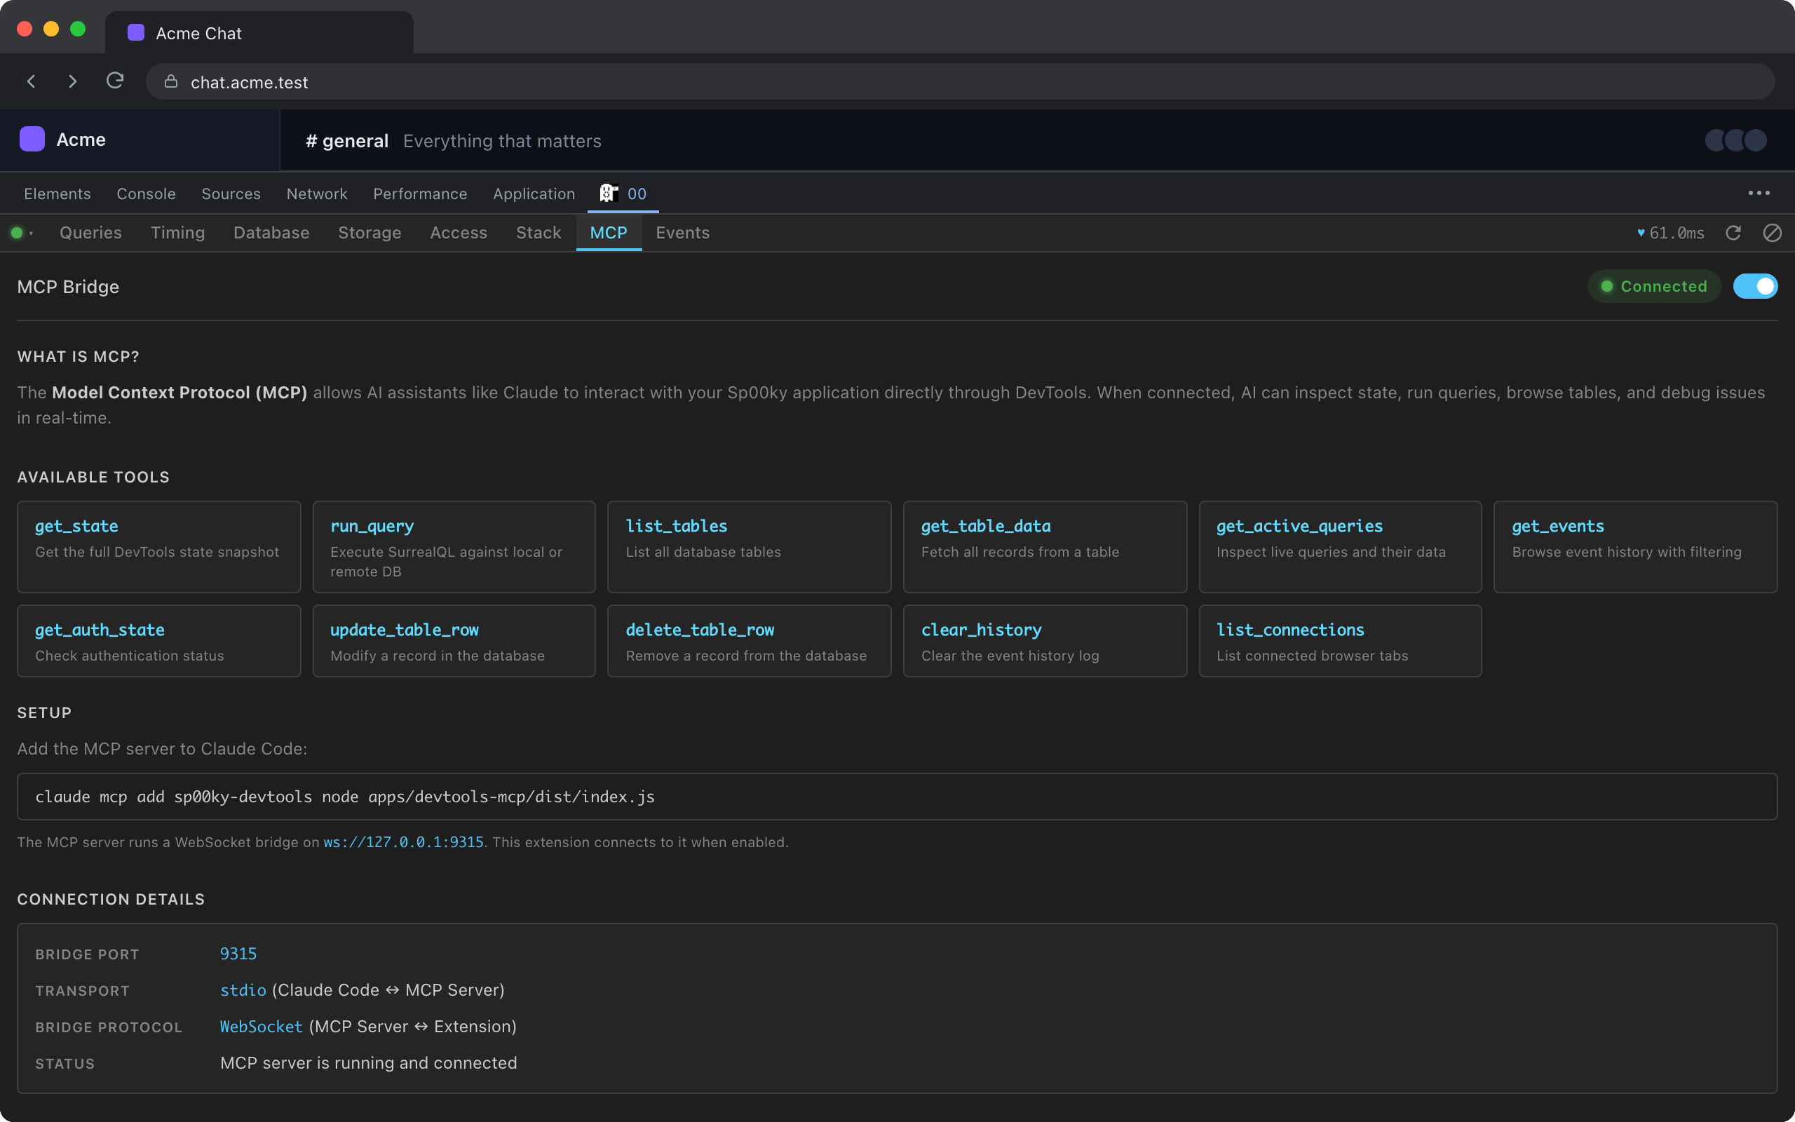The height and width of the screenshot is (1122, 1795).
Task: Open the Database sub-tab
Action: click(271, 233)
